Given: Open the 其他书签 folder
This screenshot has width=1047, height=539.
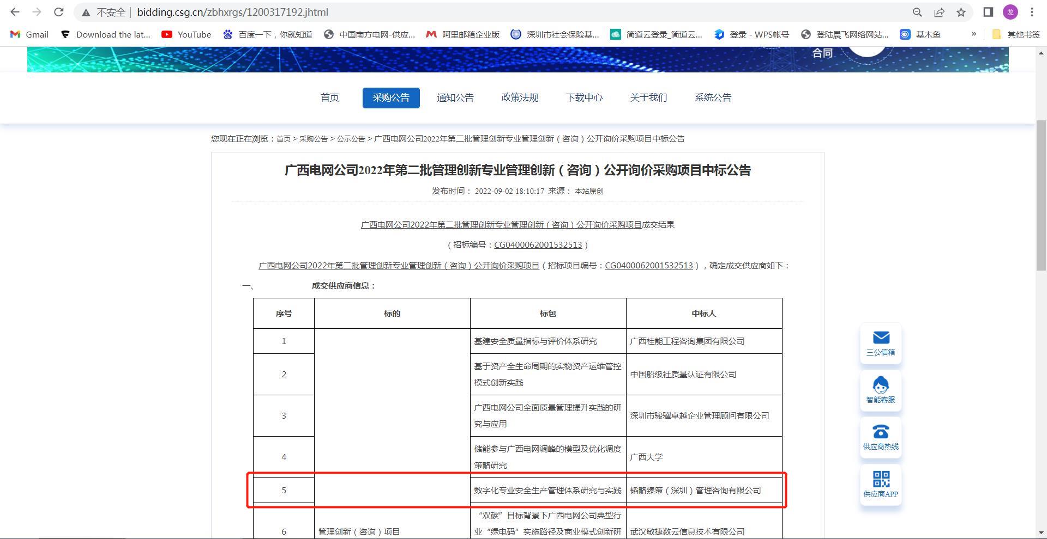Looking at the screenshot, I should tap(1015, 34).
